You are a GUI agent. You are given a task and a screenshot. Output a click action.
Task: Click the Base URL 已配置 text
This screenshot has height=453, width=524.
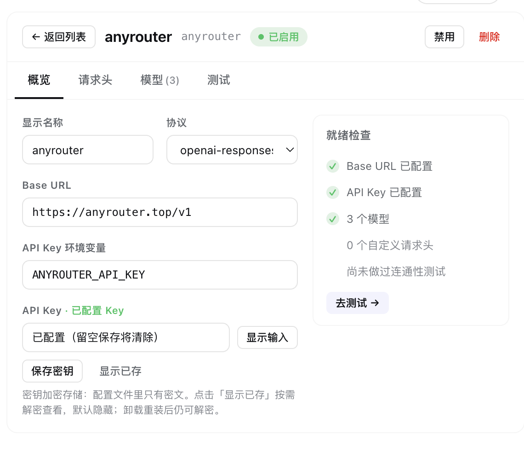tap(390, 166)
